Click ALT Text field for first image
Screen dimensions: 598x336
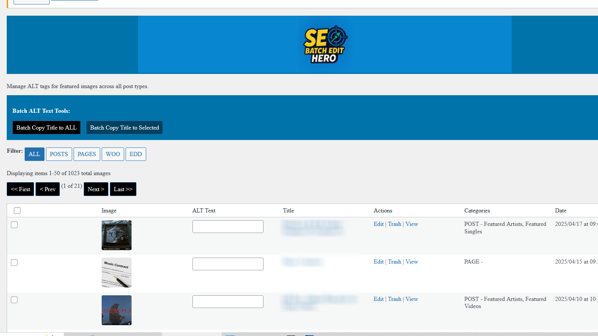228,227
